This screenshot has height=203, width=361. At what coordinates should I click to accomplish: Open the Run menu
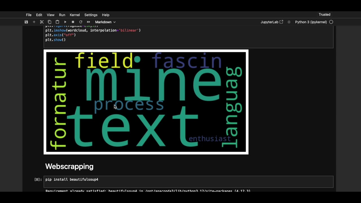point(62,15)
